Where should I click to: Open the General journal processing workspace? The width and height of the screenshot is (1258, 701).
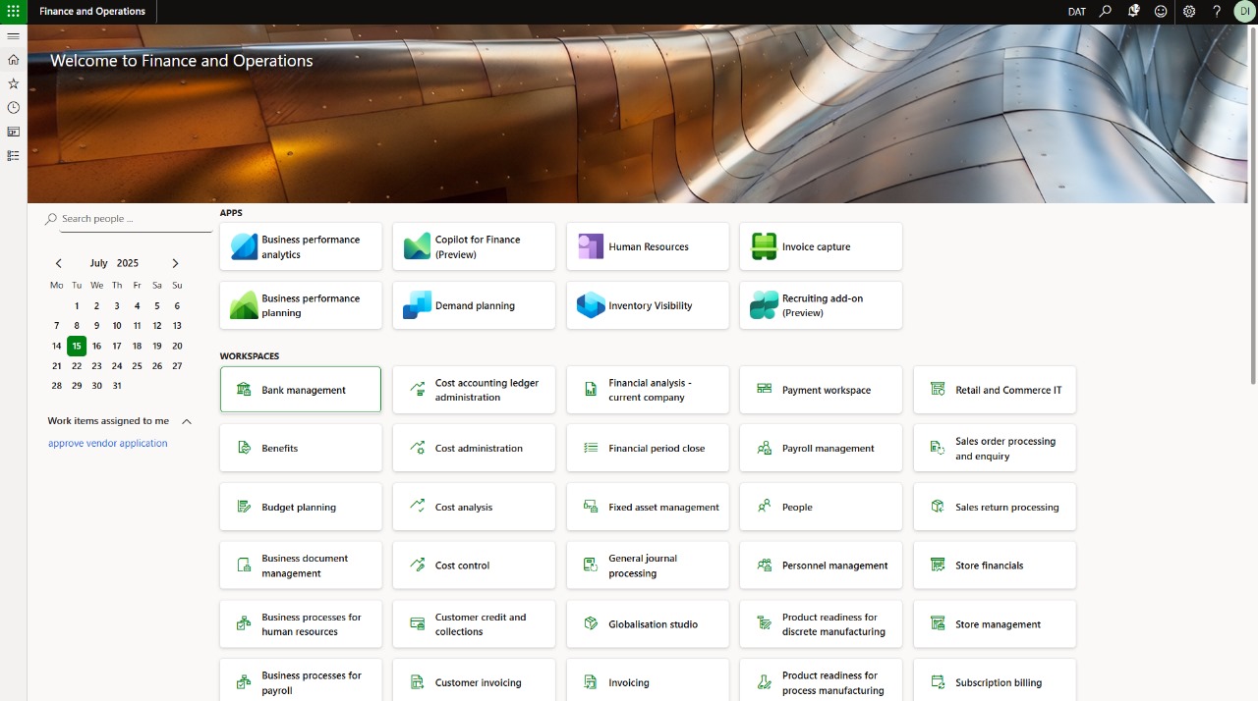point(648,566)
